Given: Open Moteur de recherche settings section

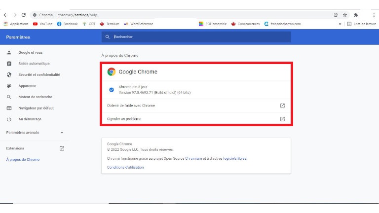Looking at the screenshot, I should pyautogui.click(x=35, y=97).
